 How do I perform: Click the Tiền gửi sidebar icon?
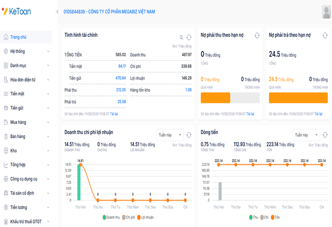pyautogui.click(x=6, y=108)
